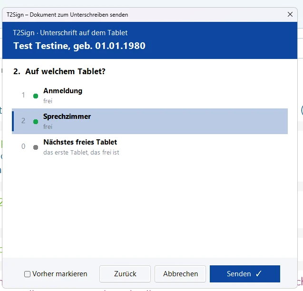This screenshot has width=303, height=291.
Task: Choose Nächstes freies Tablet option
Action: [150, 147]
